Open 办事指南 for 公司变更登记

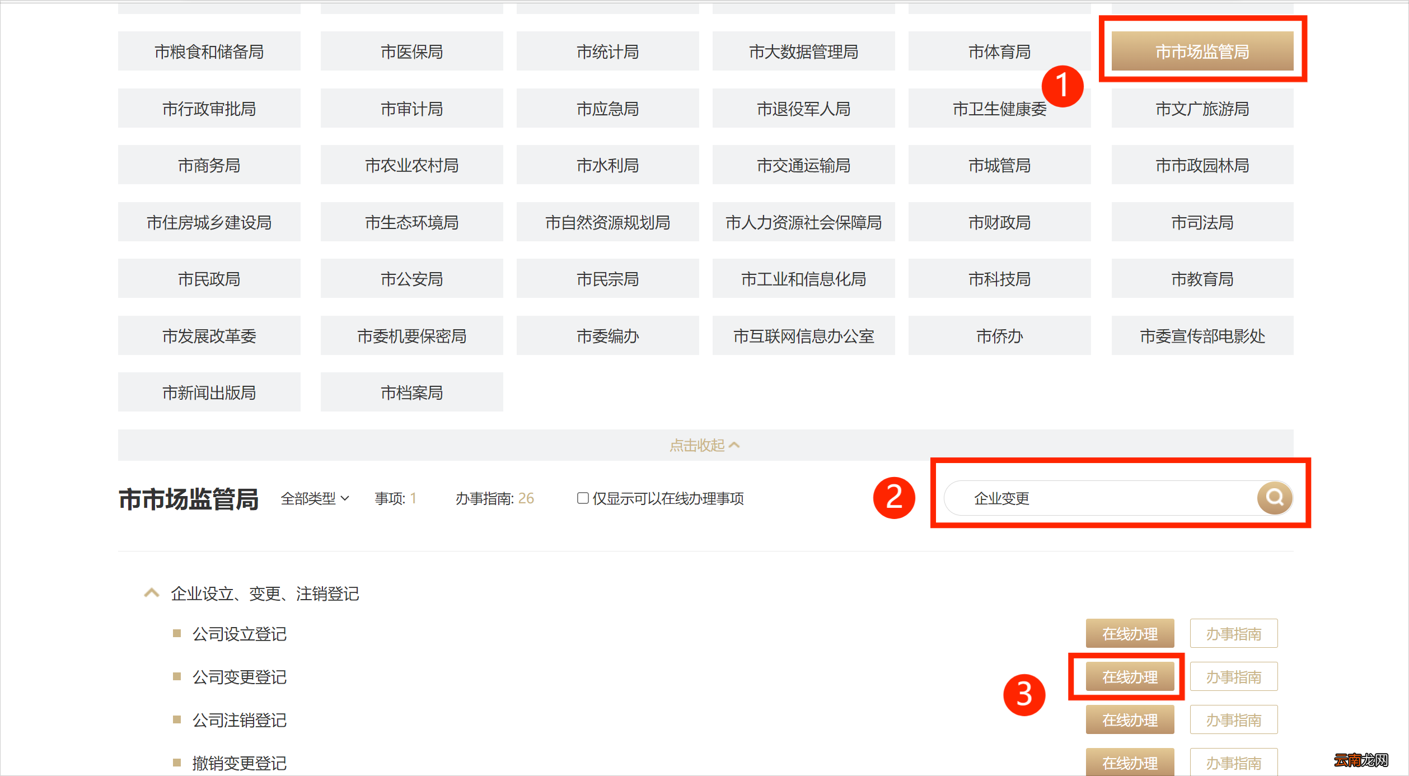[1234, 676]
